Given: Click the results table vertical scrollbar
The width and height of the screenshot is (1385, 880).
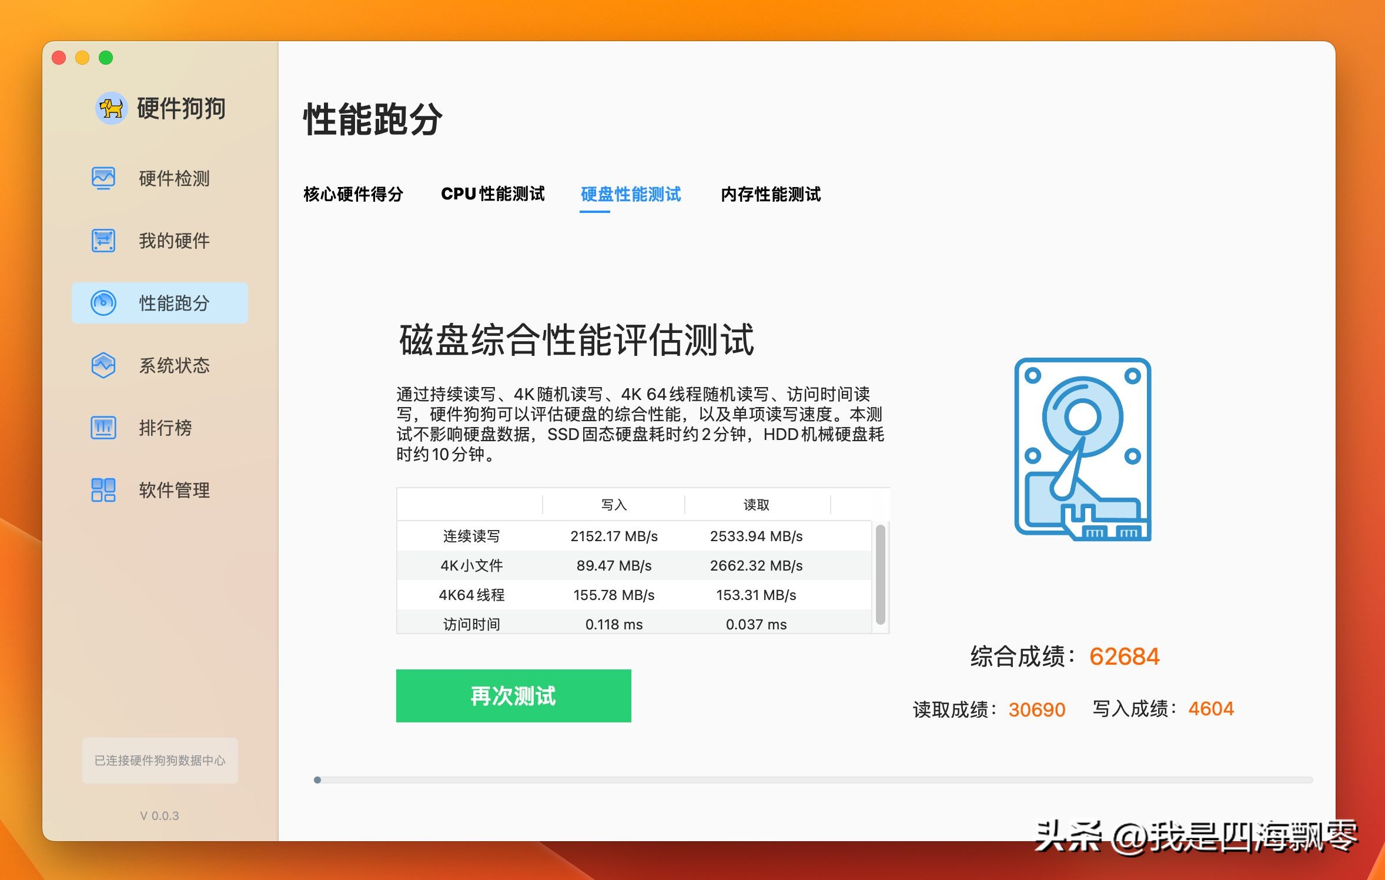Looking at the screenshot, I should 880,574.
